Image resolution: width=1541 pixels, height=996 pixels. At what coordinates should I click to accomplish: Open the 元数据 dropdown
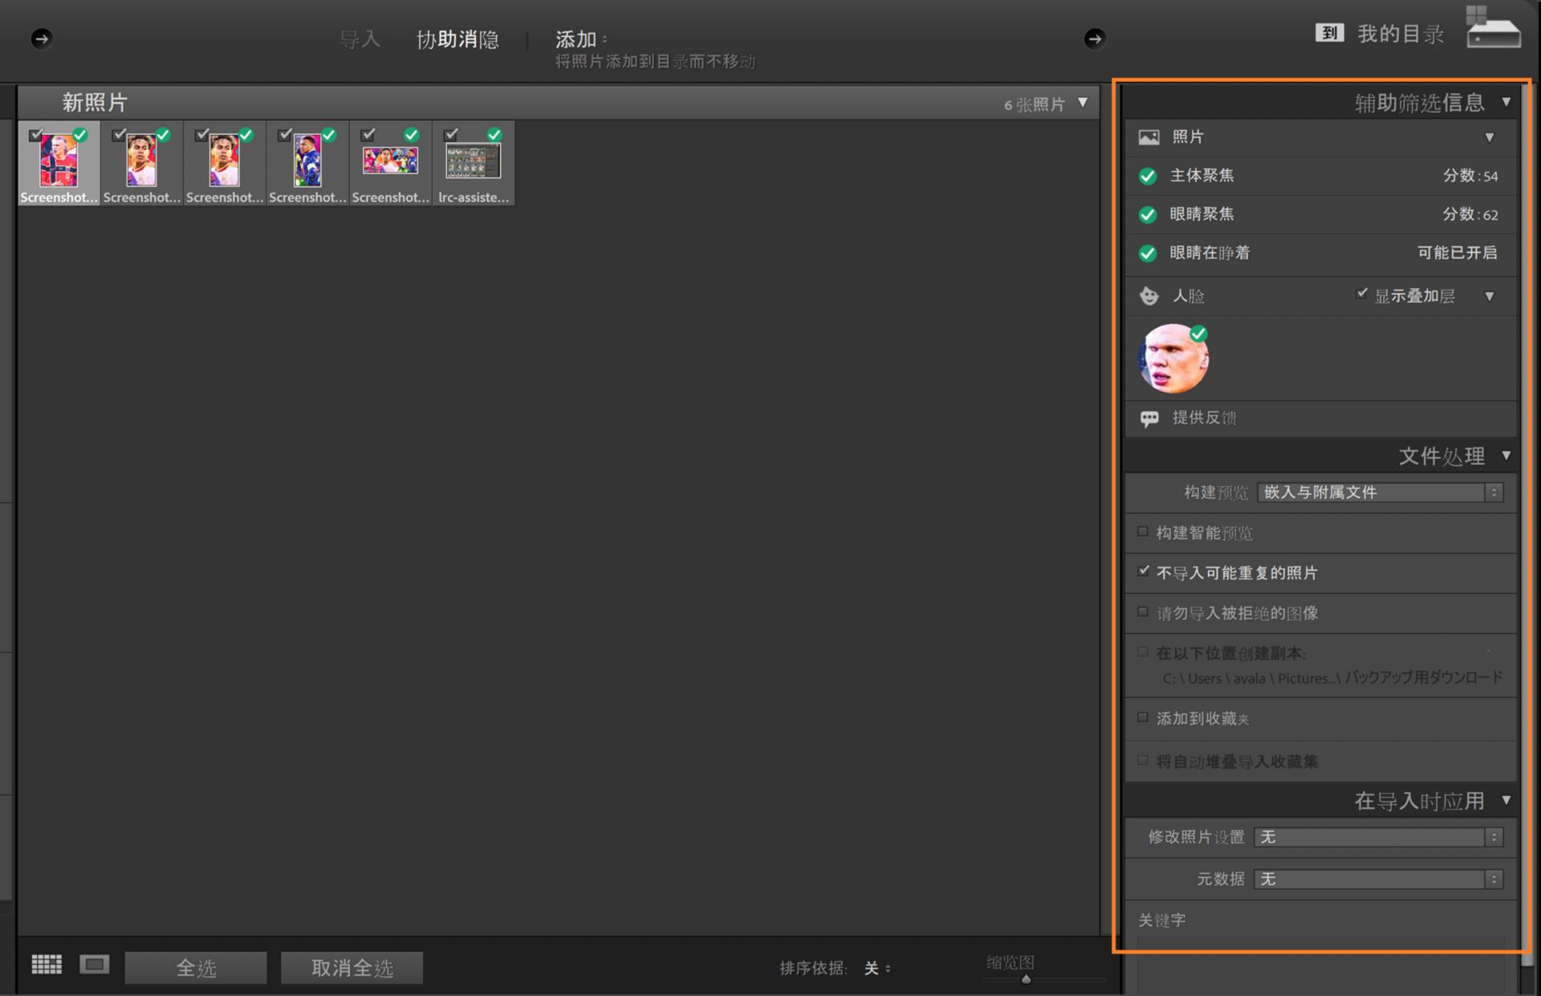point(1378,879)
